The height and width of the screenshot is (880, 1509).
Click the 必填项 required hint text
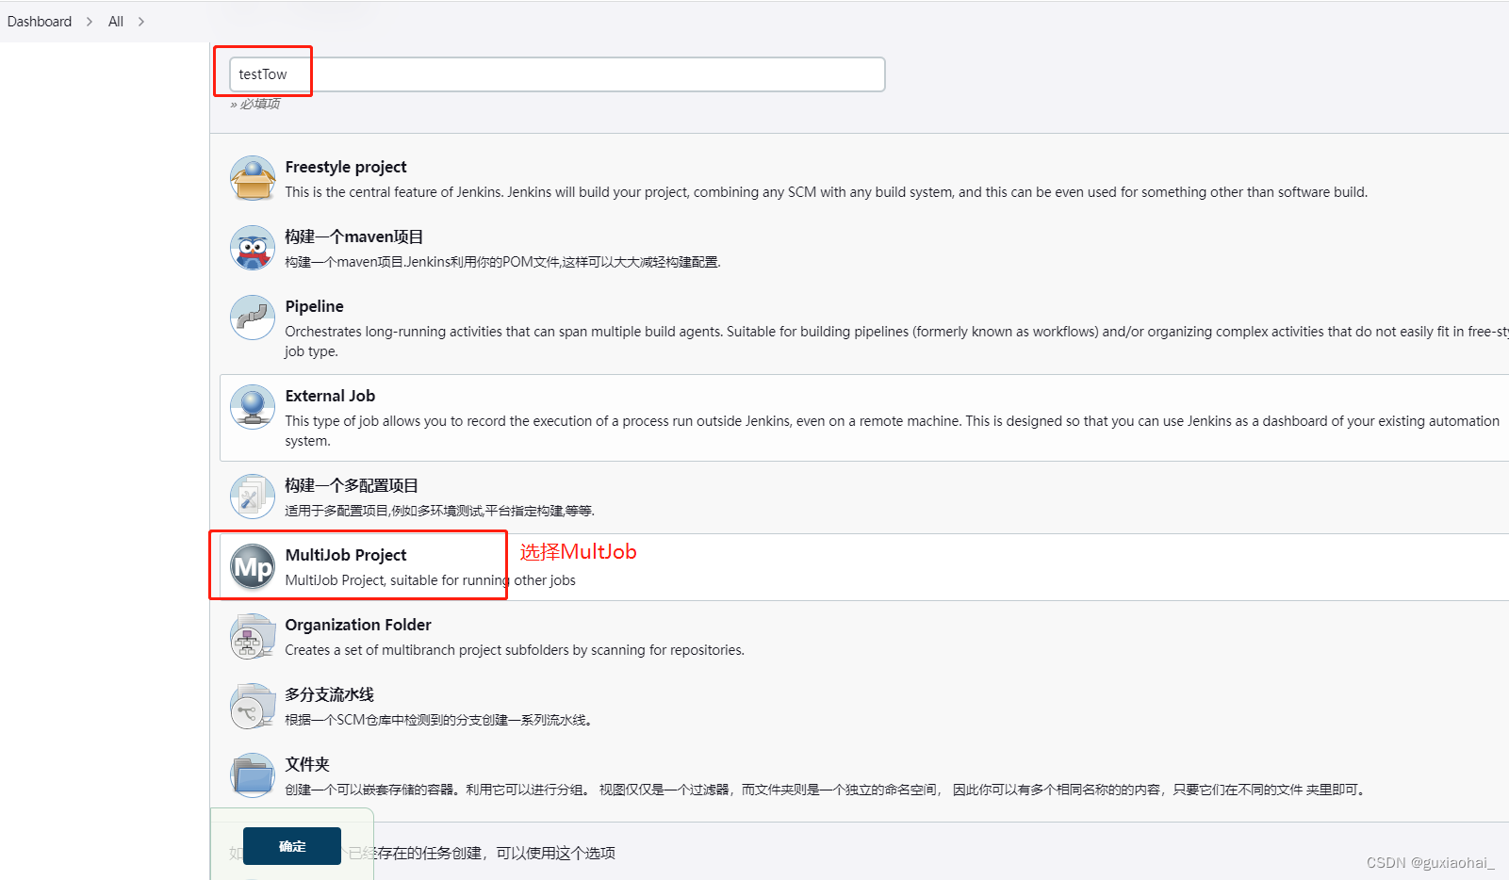coord(255,104)
